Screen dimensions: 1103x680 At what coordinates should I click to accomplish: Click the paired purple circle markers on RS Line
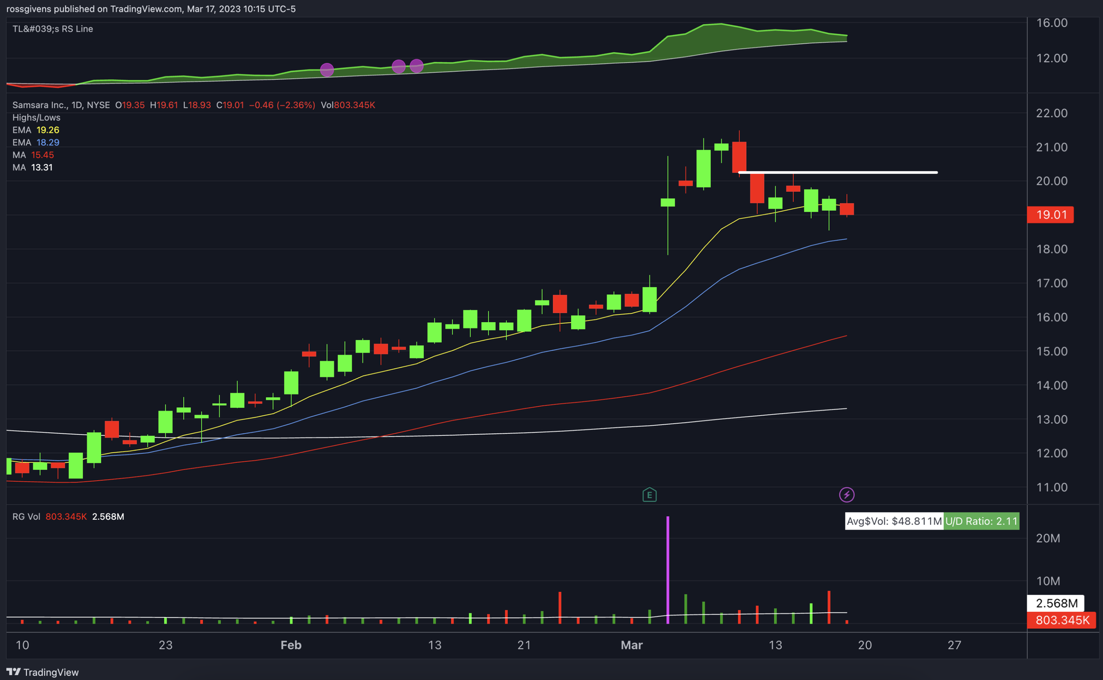coord(408,66)
